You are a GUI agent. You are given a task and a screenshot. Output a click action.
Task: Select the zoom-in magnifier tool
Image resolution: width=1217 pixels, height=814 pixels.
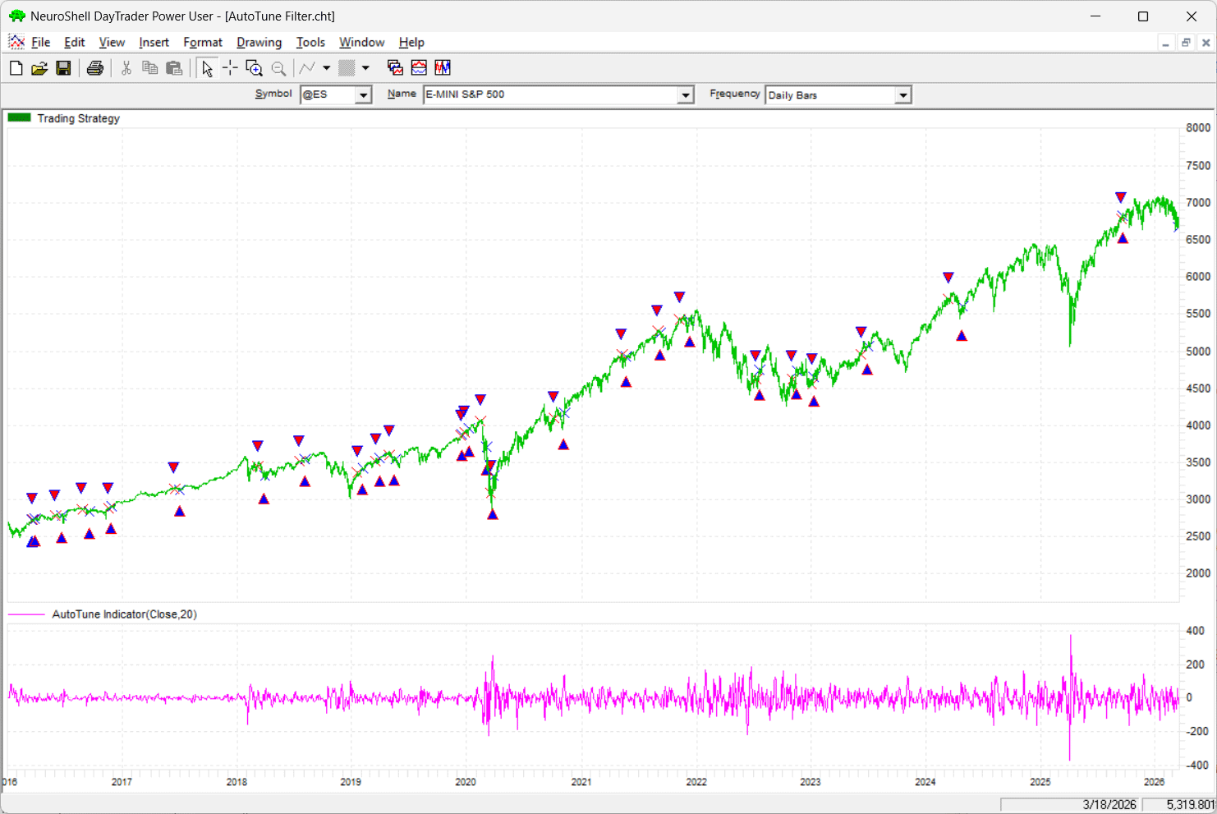(x=255, y=67)
